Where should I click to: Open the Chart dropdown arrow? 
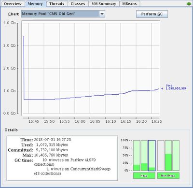tap(102, 14)
